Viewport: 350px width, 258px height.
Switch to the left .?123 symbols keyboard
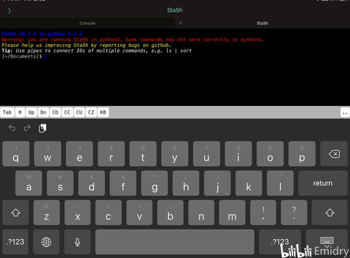pyautogui.click(x=15, y=242)
